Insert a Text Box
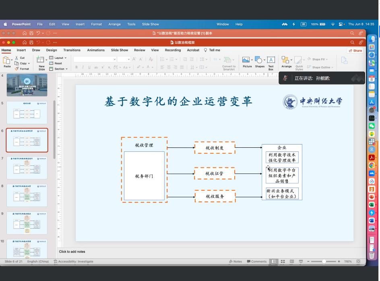 point(271,61)
